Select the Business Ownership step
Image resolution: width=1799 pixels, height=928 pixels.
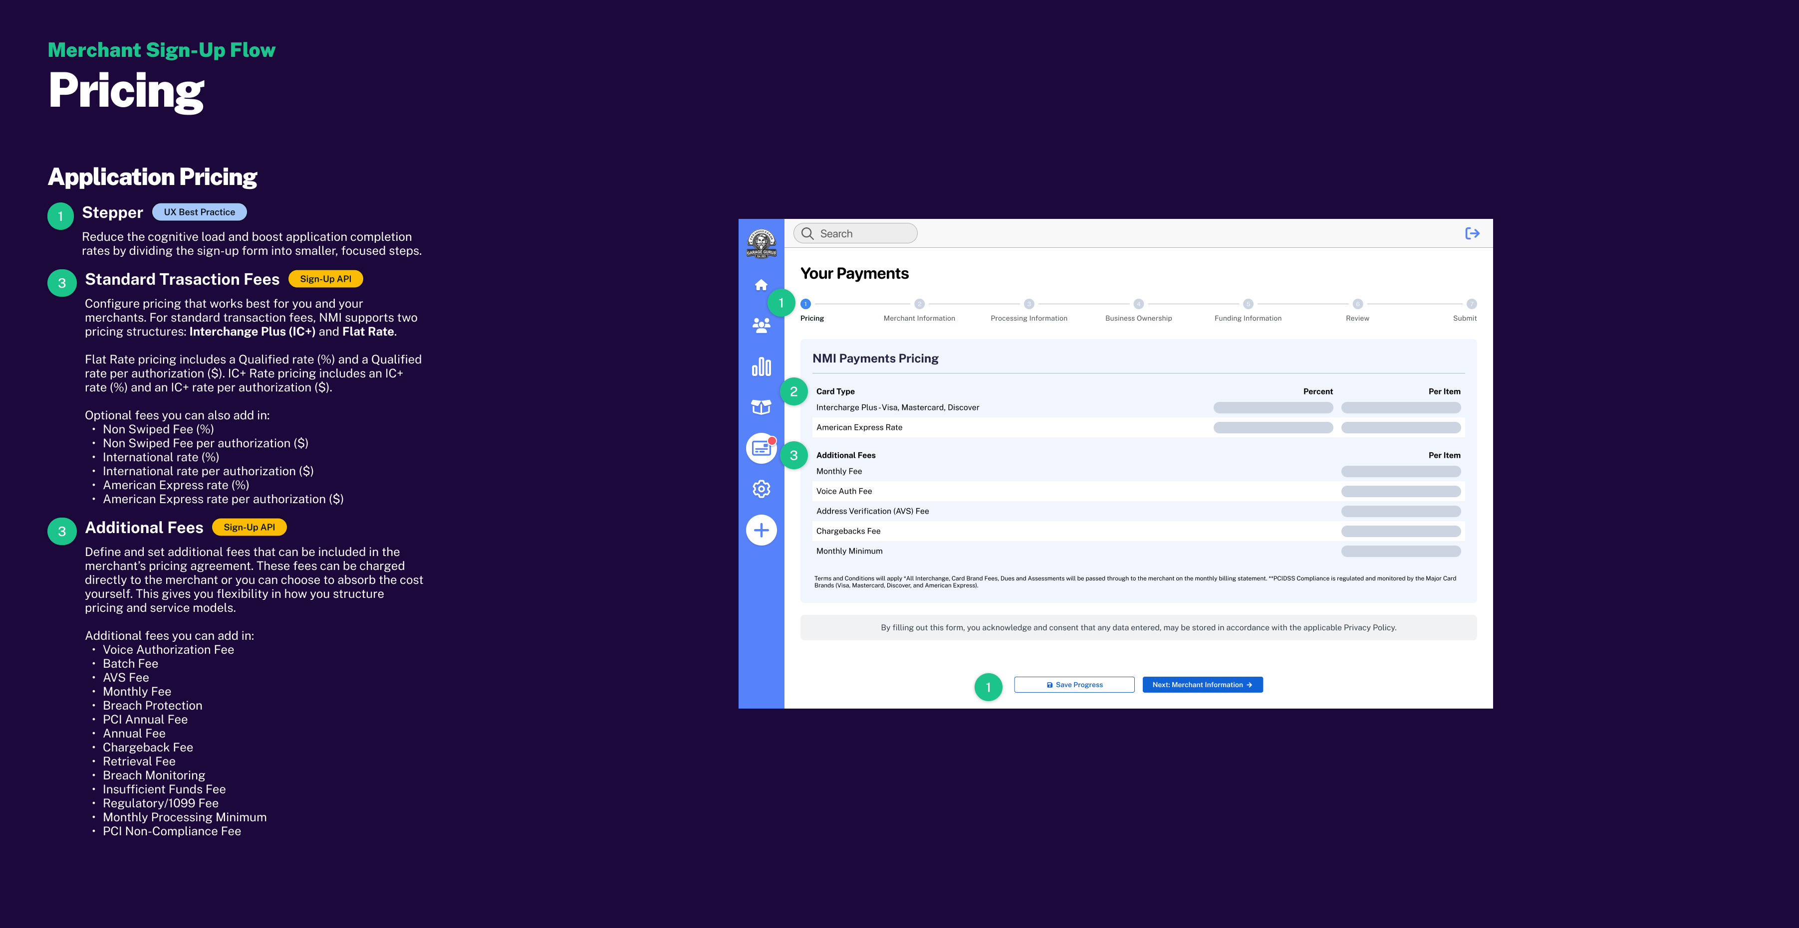(1138, 304)
